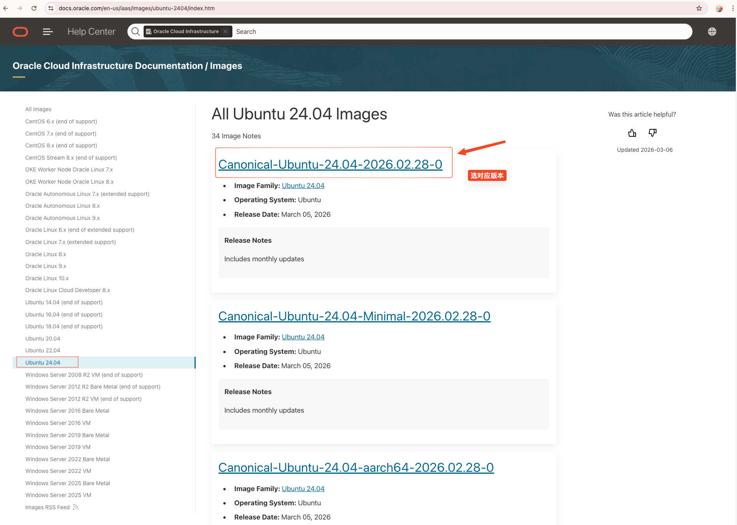Screen dimensions: 737x525
Task: View site information icon in address bar
Action: 51,8
